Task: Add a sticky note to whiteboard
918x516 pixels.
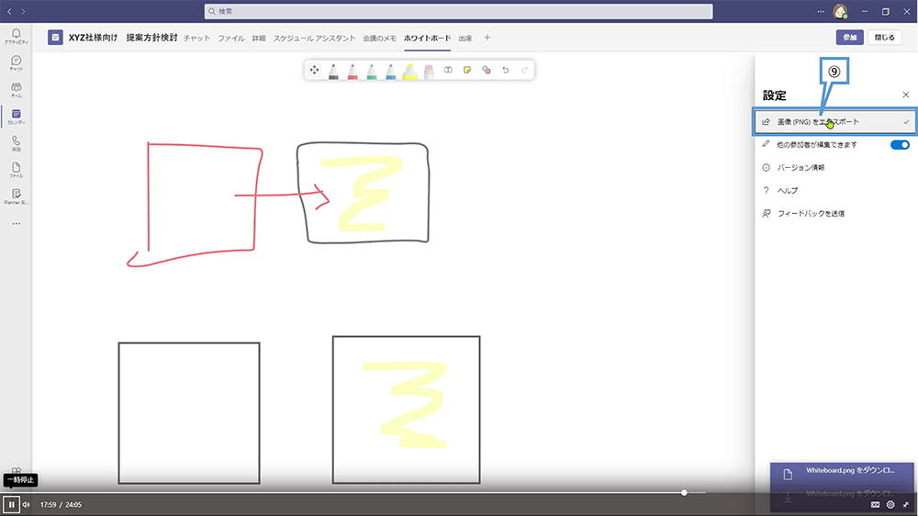Action: click(x=467, y=70)
